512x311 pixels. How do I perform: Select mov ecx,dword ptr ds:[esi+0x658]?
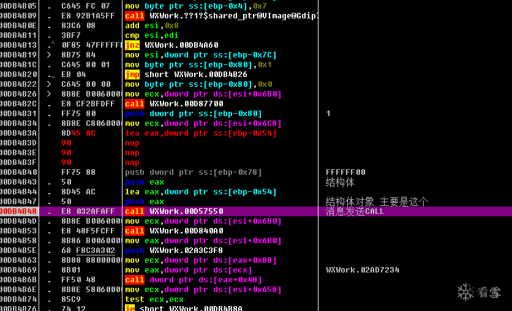click(x=203, y=290)
